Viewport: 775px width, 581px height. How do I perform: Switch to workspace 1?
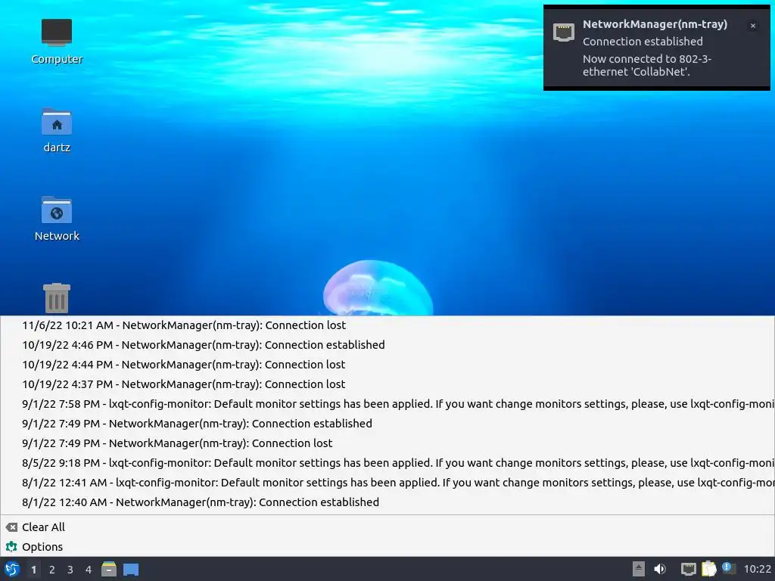33,570
